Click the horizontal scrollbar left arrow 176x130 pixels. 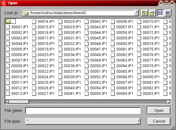point(7,102)
